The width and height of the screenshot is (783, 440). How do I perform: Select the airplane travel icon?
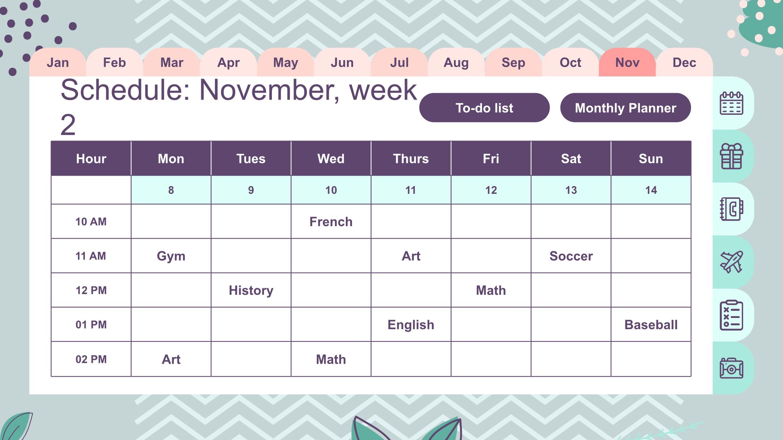tap(731, 262)
